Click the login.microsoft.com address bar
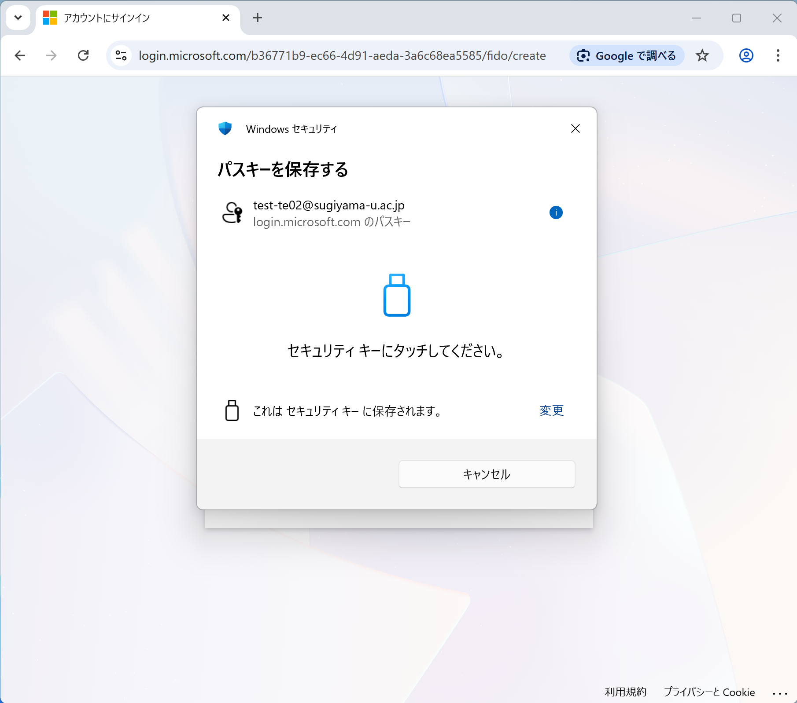This screenshot has width=797, height=703. click(x=342, y=56)
